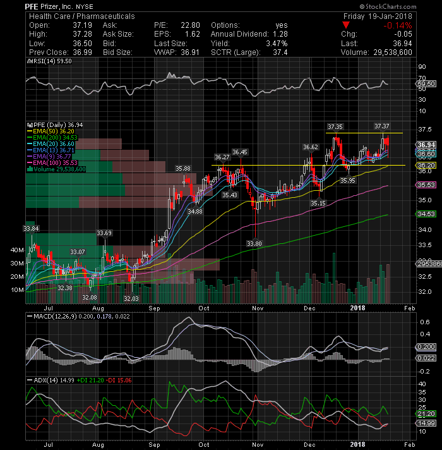442x450 pixels.
Task: Click the VWAP value 36.91
Action: click(x=190, y=52)
